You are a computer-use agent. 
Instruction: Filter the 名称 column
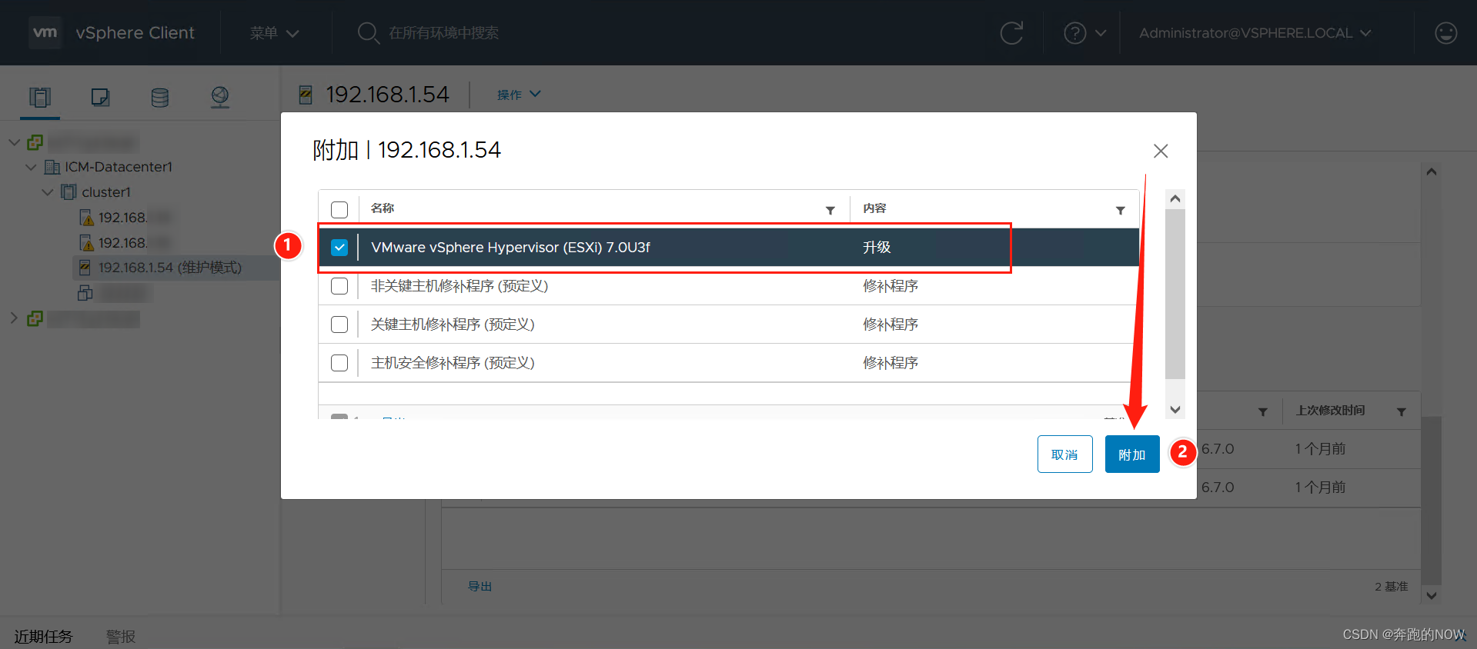click(830, 210)
